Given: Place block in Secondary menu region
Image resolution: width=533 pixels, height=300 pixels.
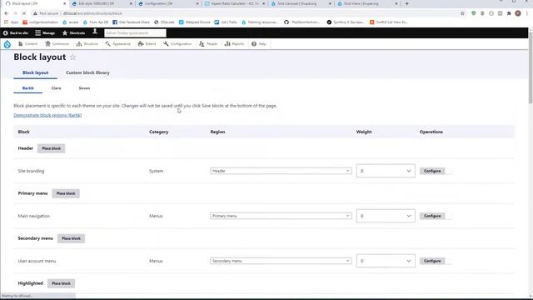Looking at the screenshot, I should (x=71, y=238).
